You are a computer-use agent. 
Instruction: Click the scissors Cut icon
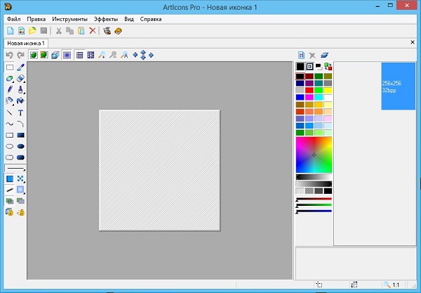59,31
